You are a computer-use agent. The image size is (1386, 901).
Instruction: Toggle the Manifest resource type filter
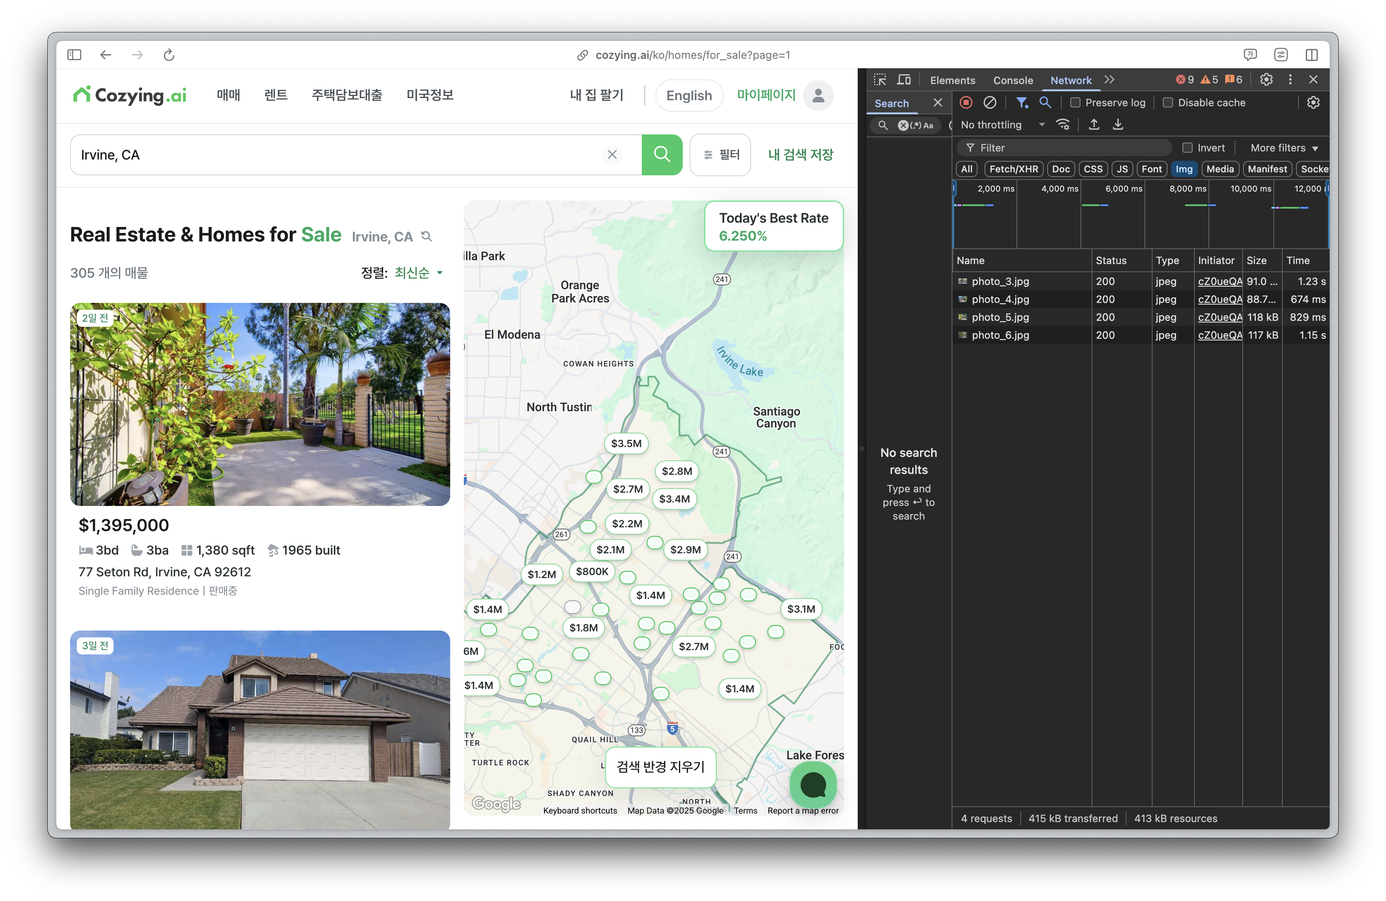[x=1267, y=169]
